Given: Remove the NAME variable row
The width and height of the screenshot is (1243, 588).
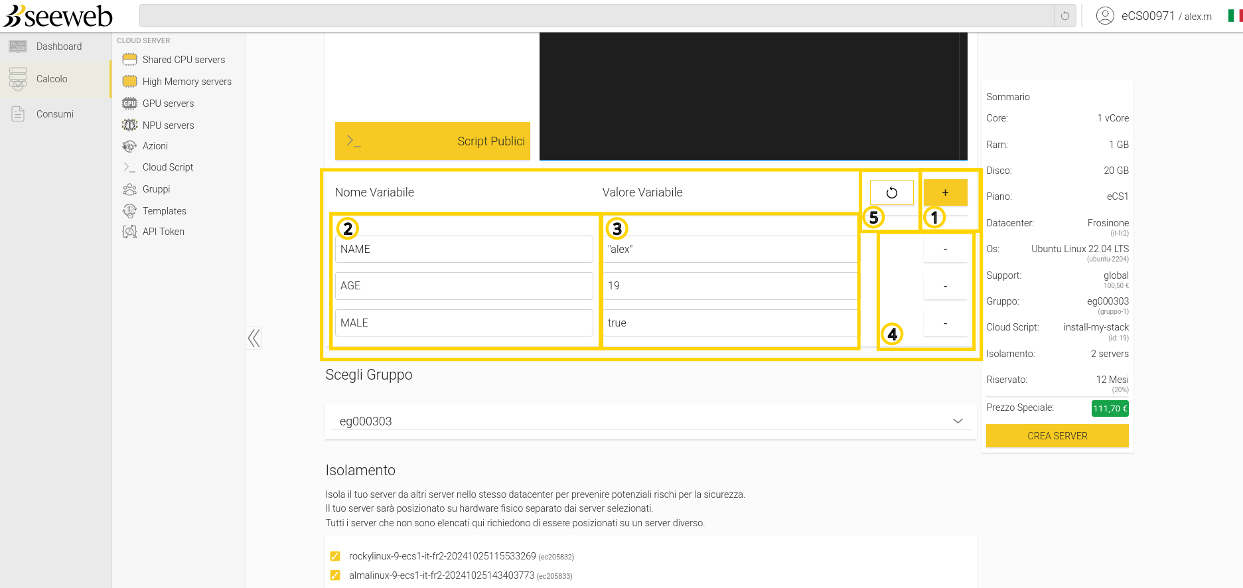Looking at the screenshot, I should pos(945,250).
